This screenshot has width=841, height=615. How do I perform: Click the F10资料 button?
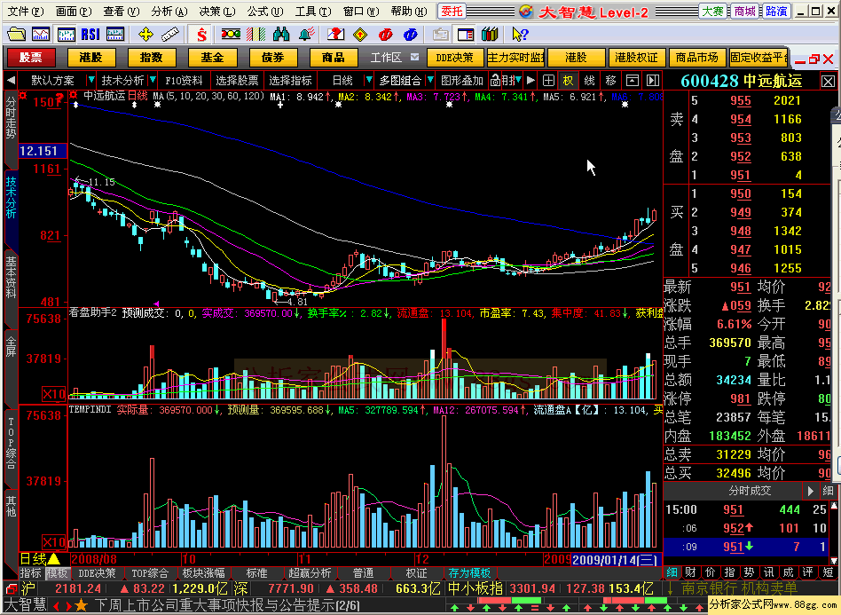184,81
